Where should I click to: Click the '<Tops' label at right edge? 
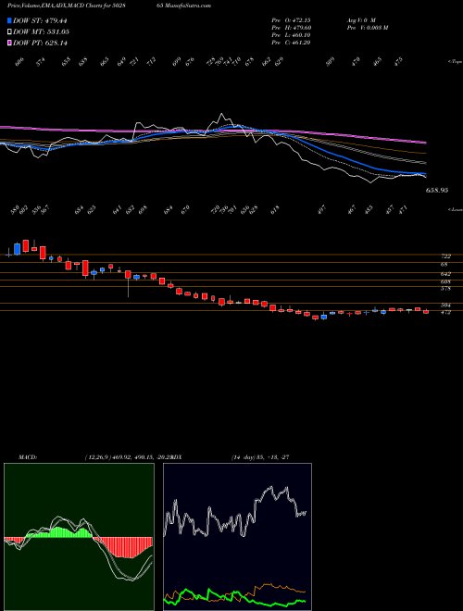[456, 62]
